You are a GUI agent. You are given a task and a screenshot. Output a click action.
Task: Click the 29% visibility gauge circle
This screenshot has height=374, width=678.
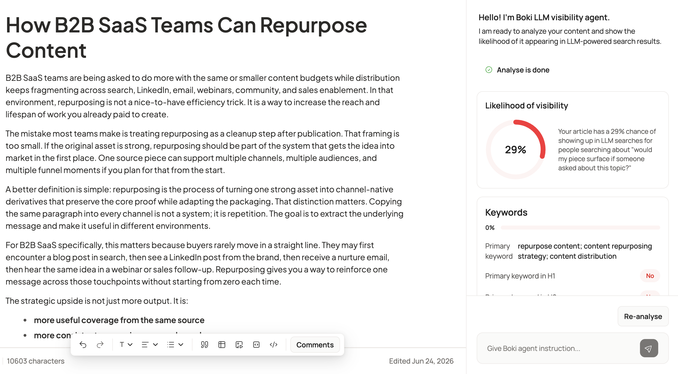(x=516, y=149)
